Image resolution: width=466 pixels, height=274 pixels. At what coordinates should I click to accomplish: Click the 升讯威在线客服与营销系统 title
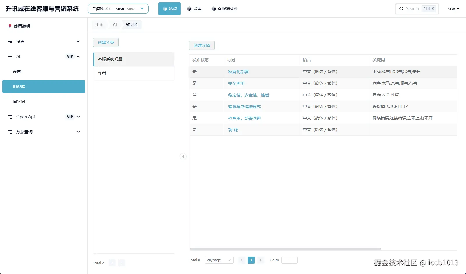coord(42,9)
